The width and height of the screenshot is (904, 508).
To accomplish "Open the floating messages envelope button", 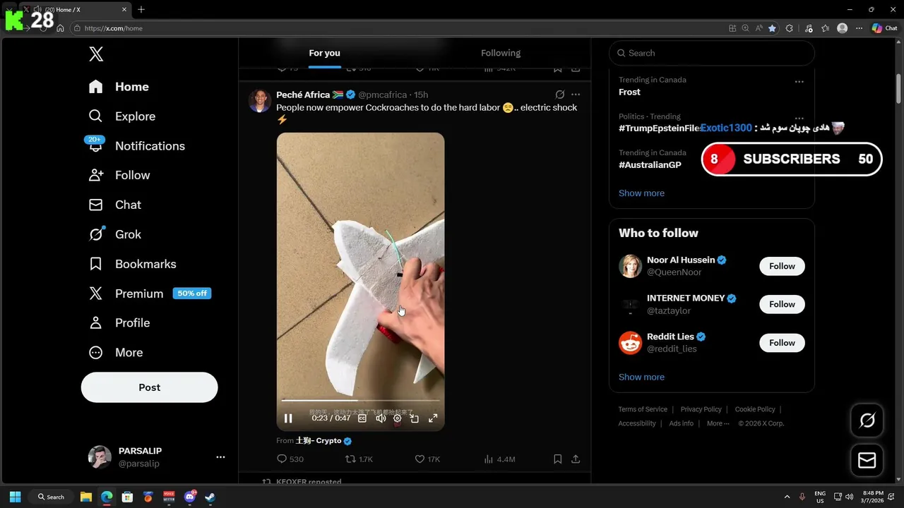I will (x=867, y=461).
